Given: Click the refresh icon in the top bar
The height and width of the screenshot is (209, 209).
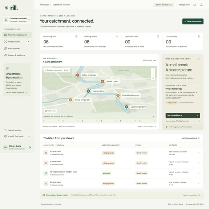Looking at the screenshot, I should (x=194, y=5).
